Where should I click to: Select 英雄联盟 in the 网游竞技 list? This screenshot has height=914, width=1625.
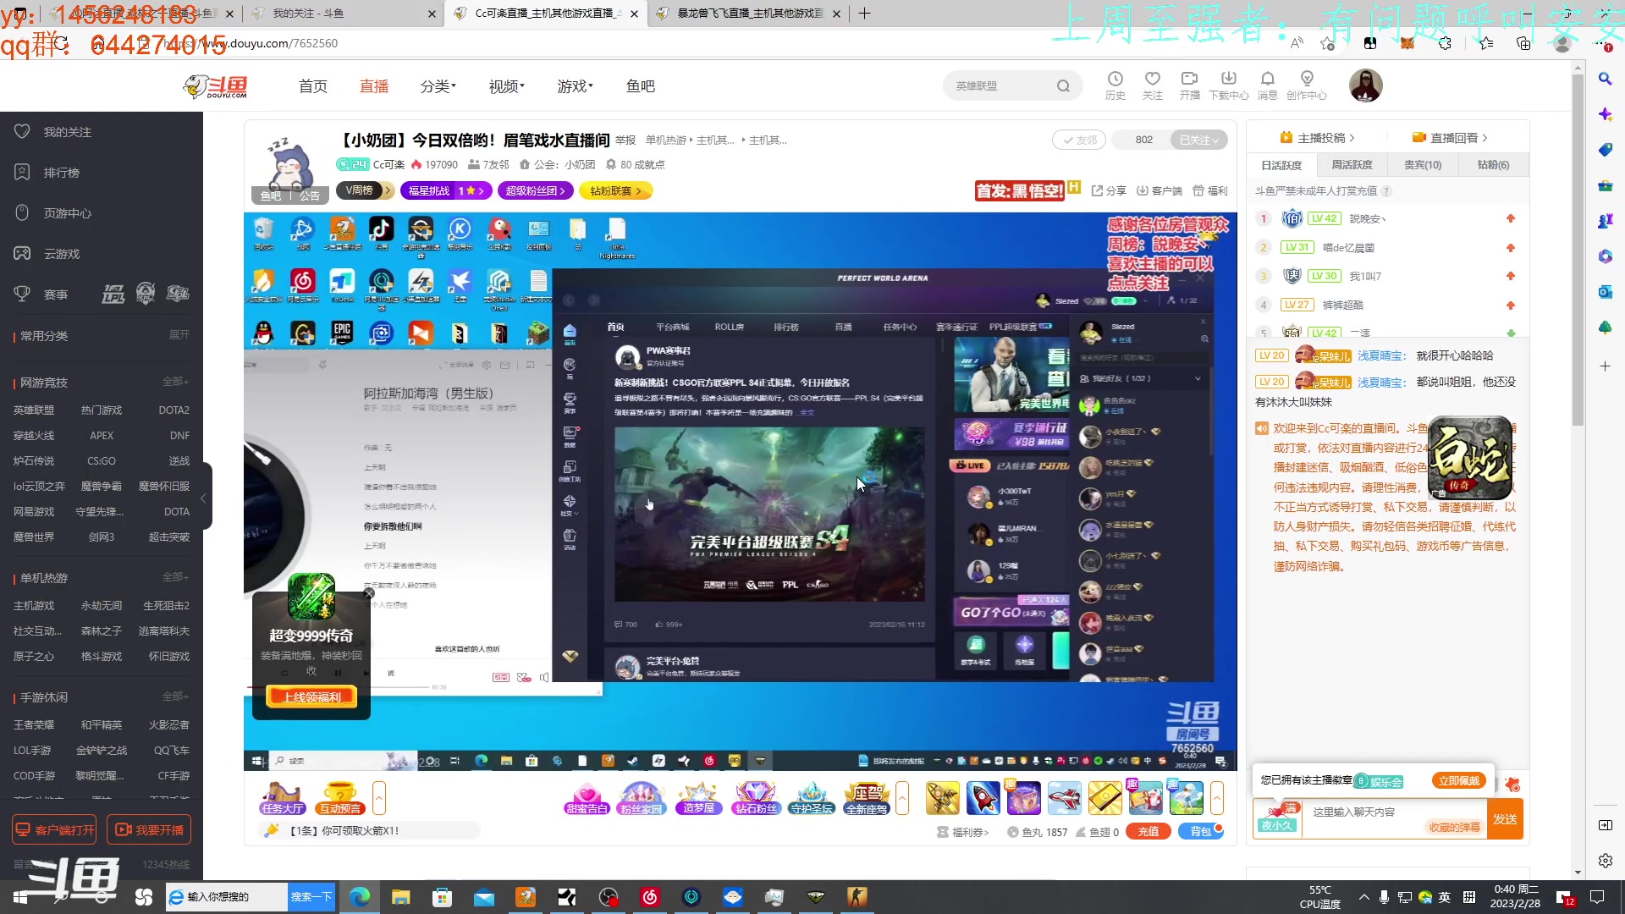coord(34,410)
